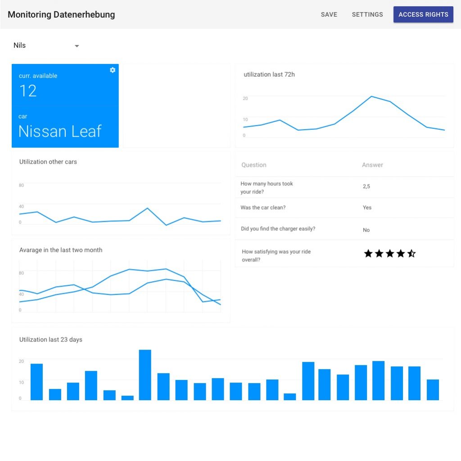Open the gear settings on the Nissan Leaf tile
The width and height of the screenshot is (461, 461).
coord(113,70)
